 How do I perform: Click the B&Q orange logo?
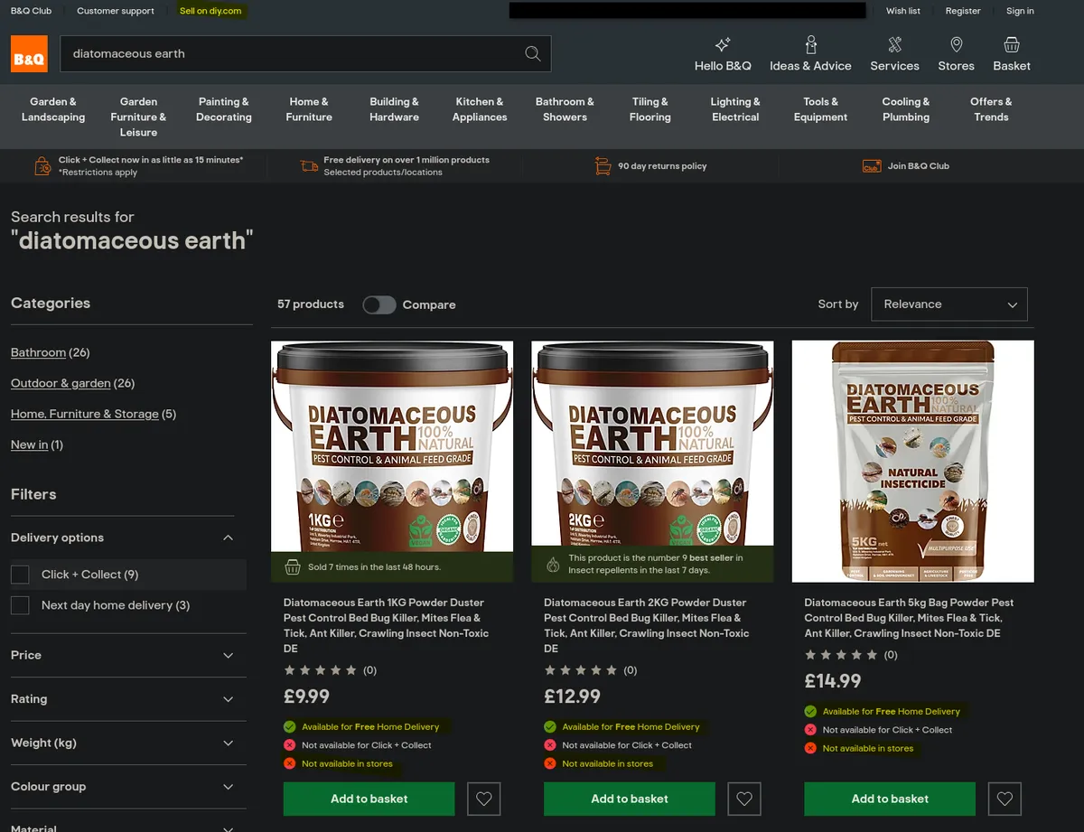[x=29, y=54]
